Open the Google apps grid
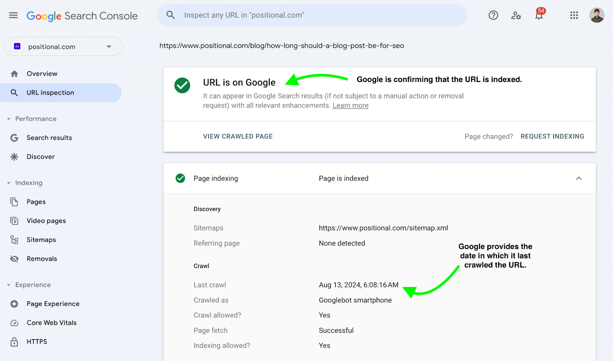 [x=574, y=15]
